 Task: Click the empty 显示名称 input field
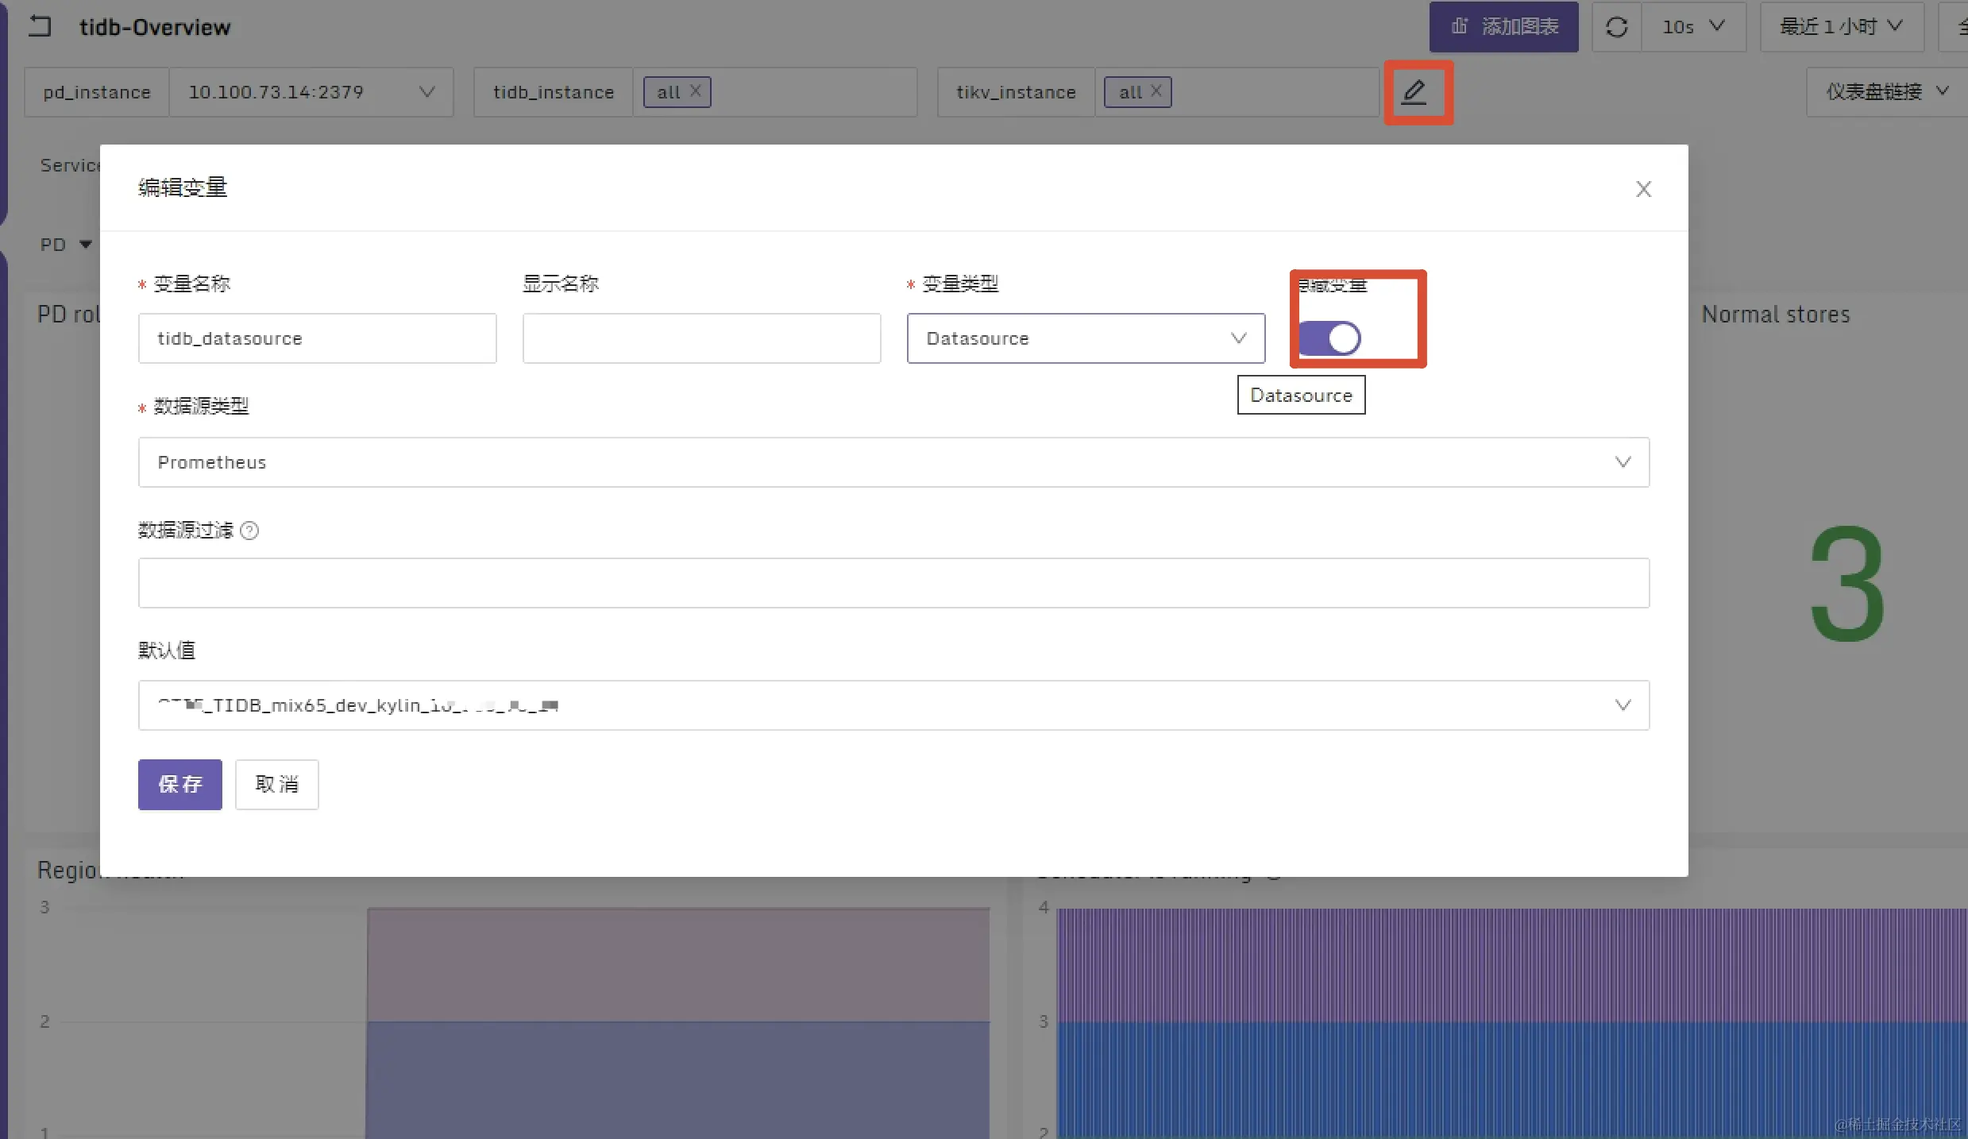pyautogui.click(x=701, y=338)
